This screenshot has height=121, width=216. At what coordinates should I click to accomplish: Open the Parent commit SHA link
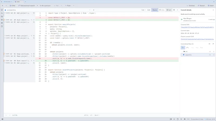[x=197, y=39]
